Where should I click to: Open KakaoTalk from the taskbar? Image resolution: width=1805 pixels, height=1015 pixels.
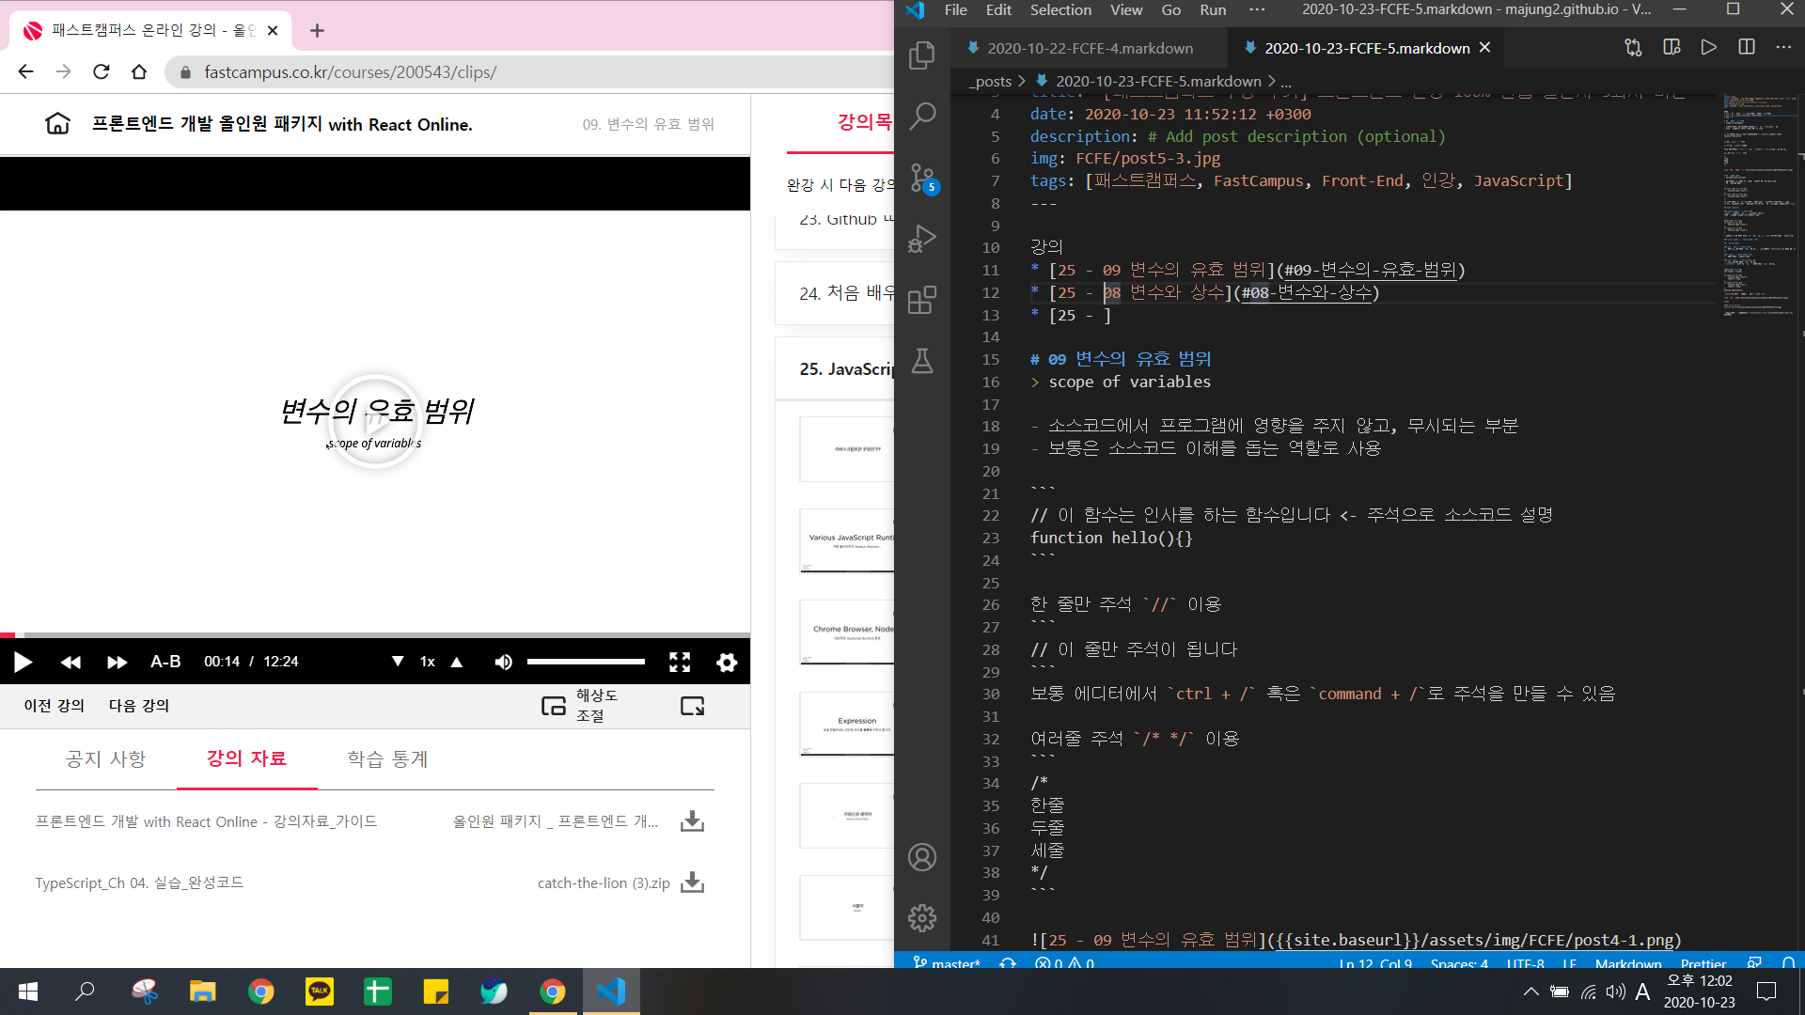click(320, 992)
